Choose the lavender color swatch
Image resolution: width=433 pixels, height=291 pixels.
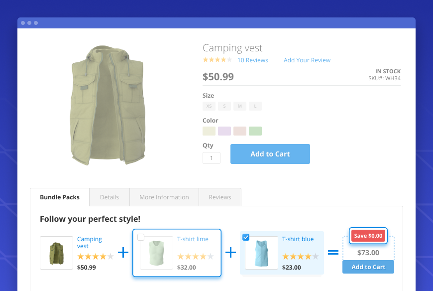pyautogui.click(x=224, y=131)
